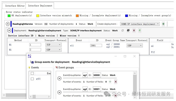
Task: Collapse the ReadingLightServiceDeployment section
Action: 9,30
